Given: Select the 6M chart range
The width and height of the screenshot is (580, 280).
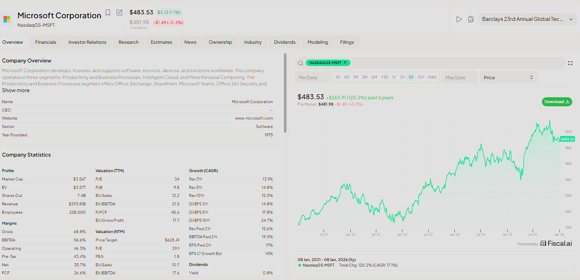Looking at the screenshot, I should click(374, 77).
